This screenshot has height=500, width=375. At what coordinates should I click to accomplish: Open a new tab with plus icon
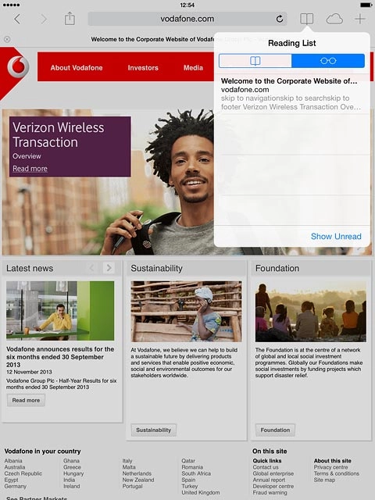[x=360, y=19]
